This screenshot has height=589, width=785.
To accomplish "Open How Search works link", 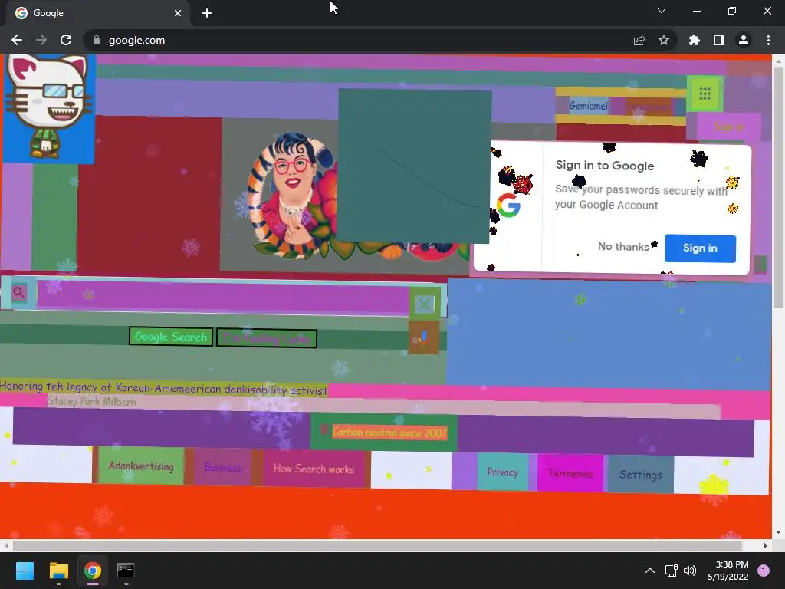I will click(314, 469).
